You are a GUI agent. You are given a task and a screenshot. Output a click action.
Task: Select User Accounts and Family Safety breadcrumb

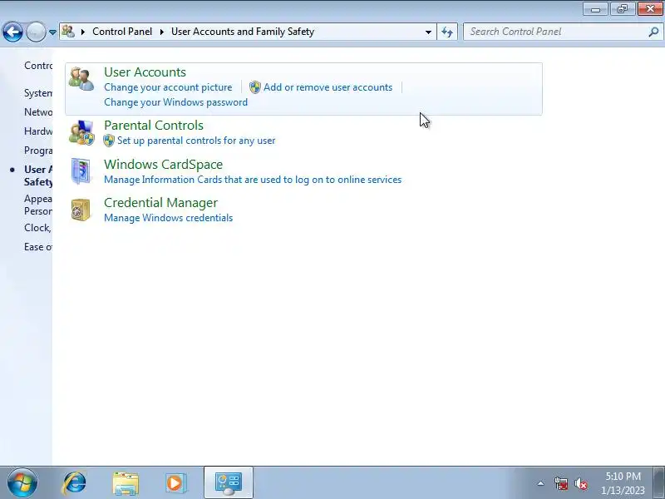243,32
